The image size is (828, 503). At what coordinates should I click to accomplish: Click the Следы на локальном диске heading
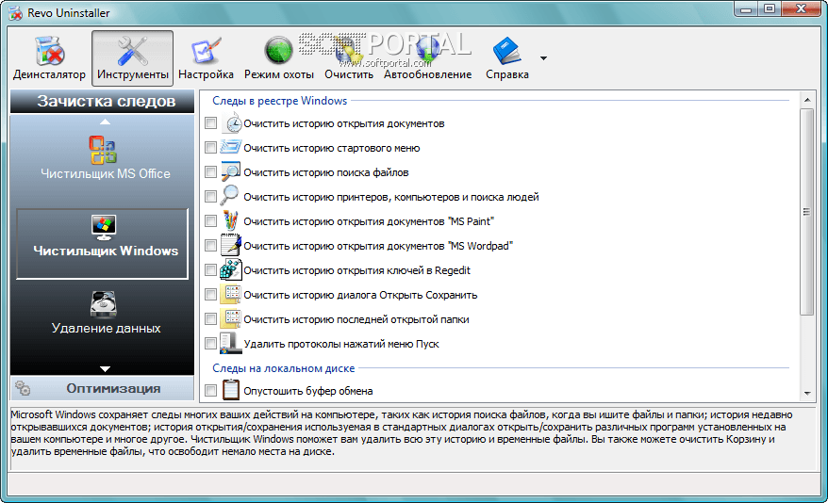(283, 368)
